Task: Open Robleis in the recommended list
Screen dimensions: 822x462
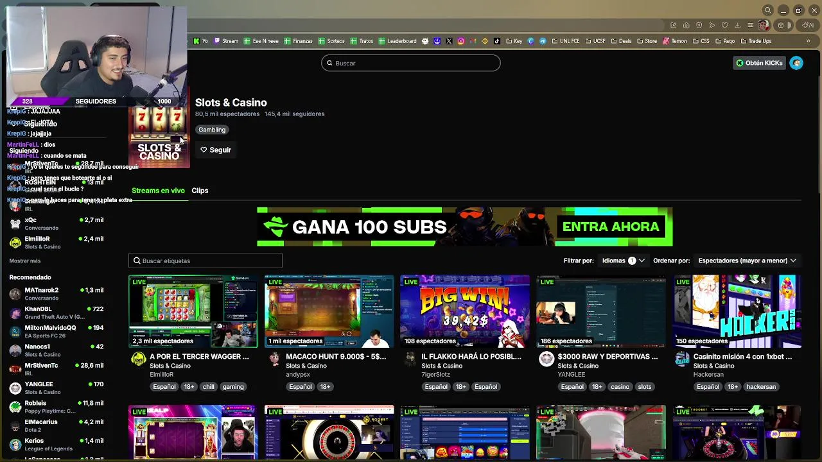Action: 57,407
